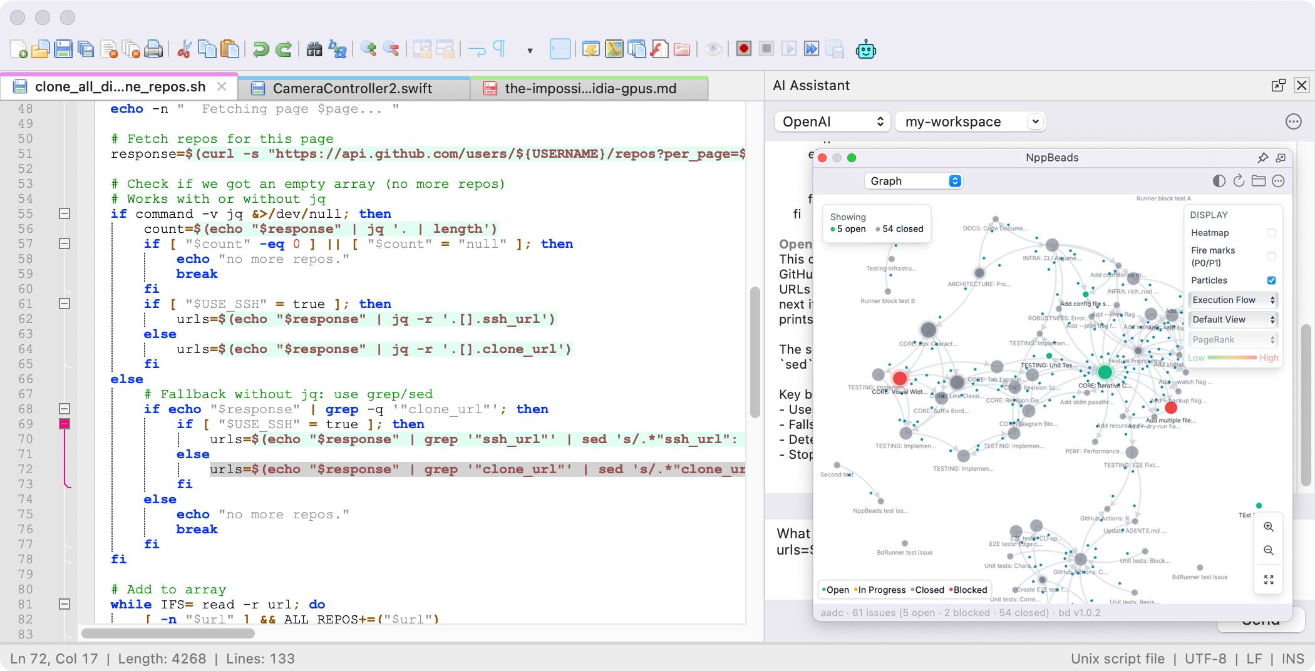The height and width of the screenshot is (671, 1315).
Task: Toggle show all characters with the pilcrow icon
Action: (x=499, y=49)
